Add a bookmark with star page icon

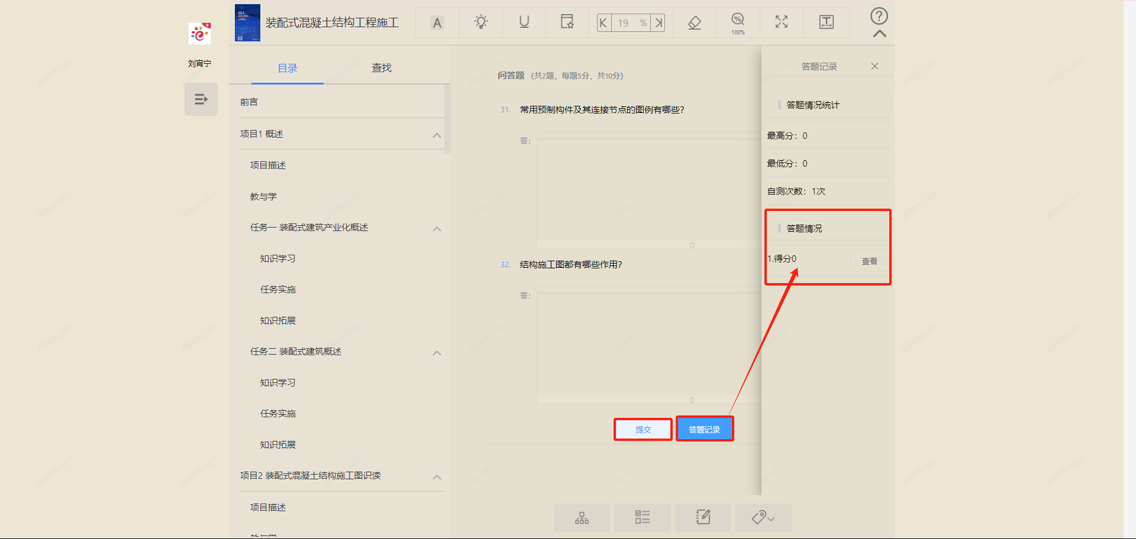click(x=567, y=22)
